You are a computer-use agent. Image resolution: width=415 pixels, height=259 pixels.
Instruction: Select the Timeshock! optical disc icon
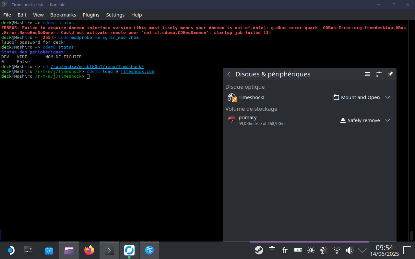(232, 97)
